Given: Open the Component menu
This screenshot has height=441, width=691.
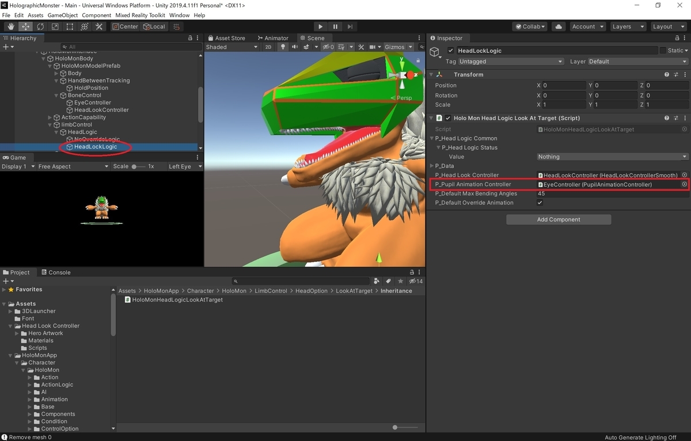Looking at the screenshot, I should pos(97,15).
